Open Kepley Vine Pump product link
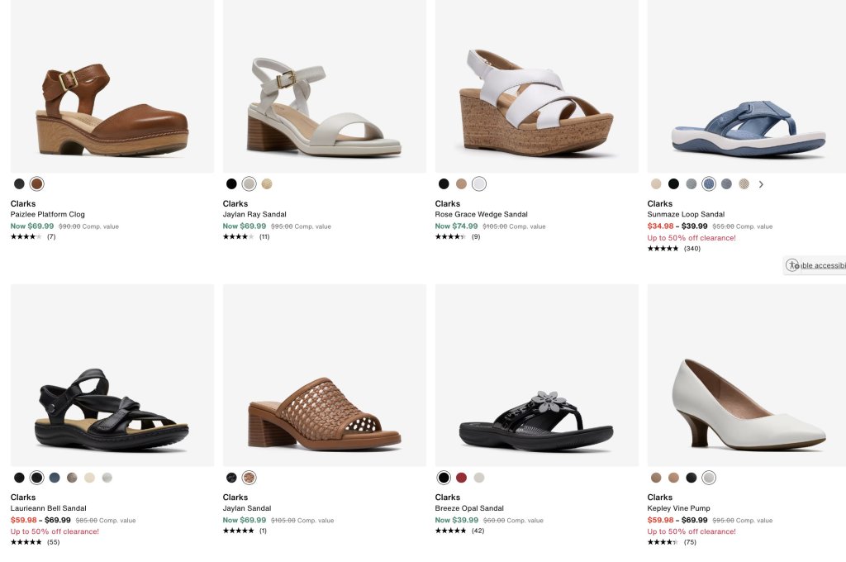Viewport: 846px width, 562px height. pos(679,508)
